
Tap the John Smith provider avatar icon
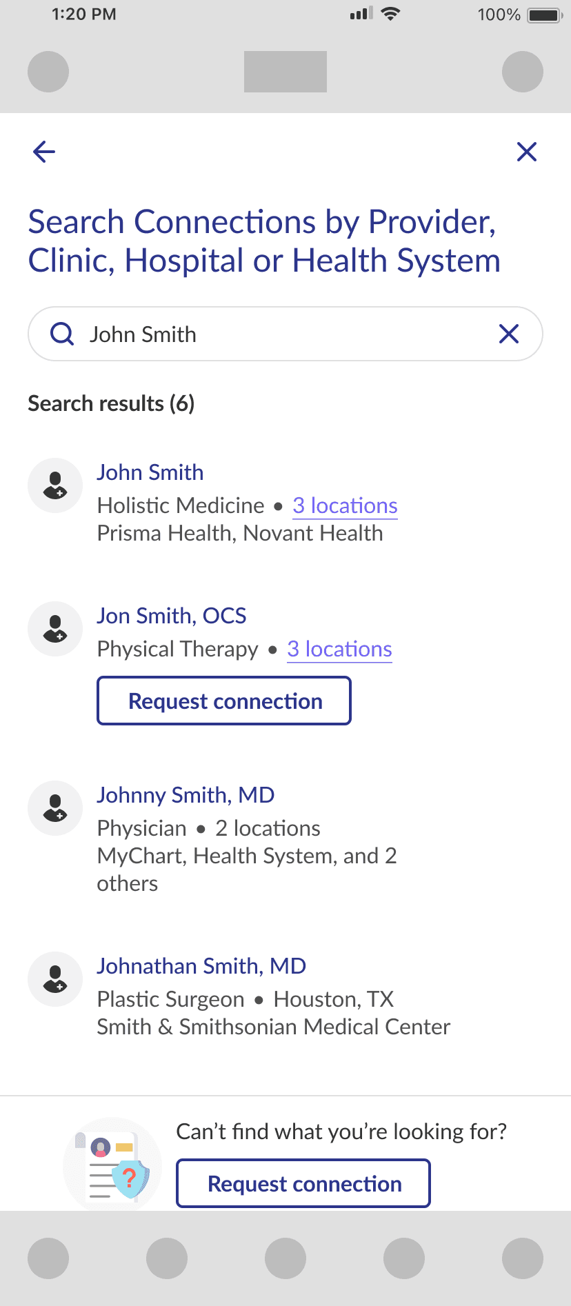coord(55,485)
